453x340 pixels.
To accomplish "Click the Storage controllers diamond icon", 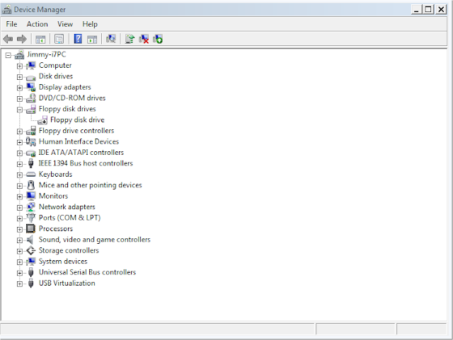I will click(x=30, y=250).
